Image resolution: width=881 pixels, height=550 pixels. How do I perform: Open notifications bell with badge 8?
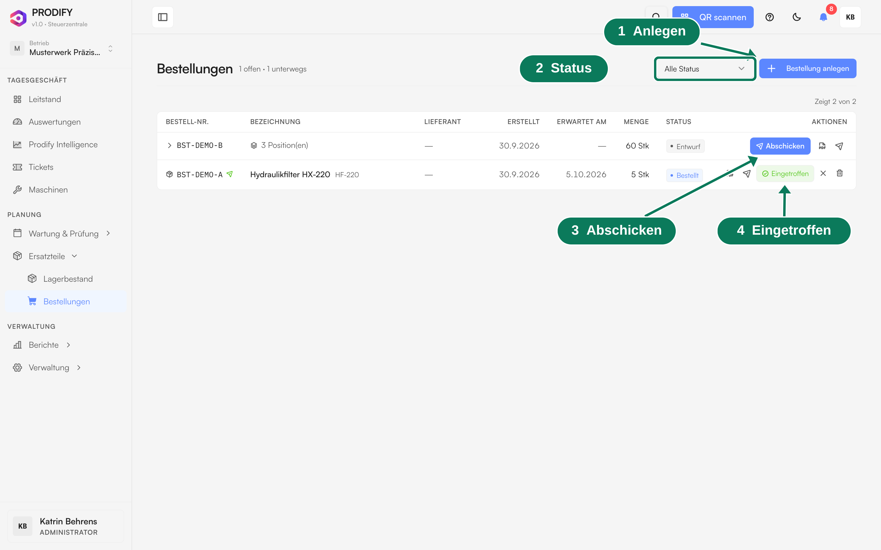[x=823, y=17]
